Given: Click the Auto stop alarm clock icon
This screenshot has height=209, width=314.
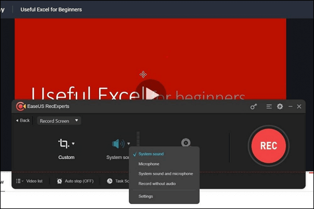Looking at the screenshot, I should tap(60, 181).
